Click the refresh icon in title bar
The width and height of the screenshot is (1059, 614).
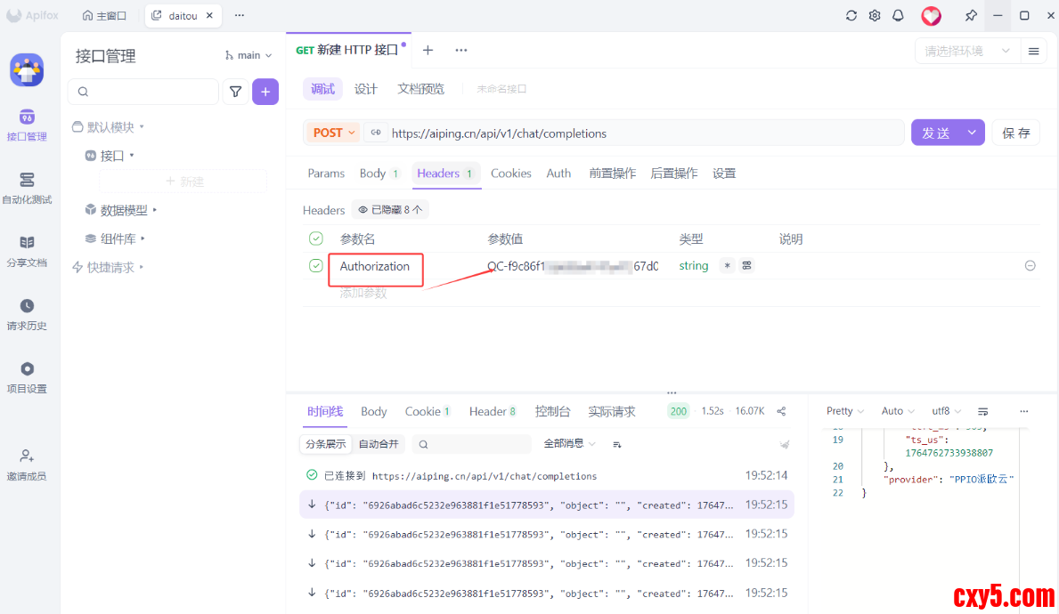(x=851, y=16)
